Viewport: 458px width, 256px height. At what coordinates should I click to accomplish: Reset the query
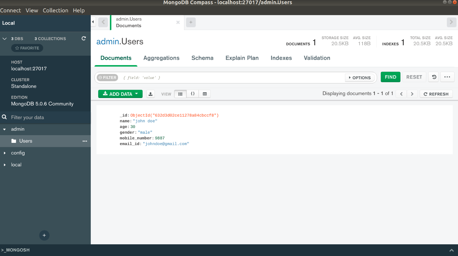pos(414,77)
